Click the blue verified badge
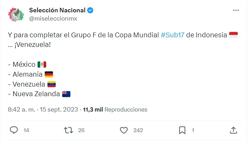 coord(90,10)
